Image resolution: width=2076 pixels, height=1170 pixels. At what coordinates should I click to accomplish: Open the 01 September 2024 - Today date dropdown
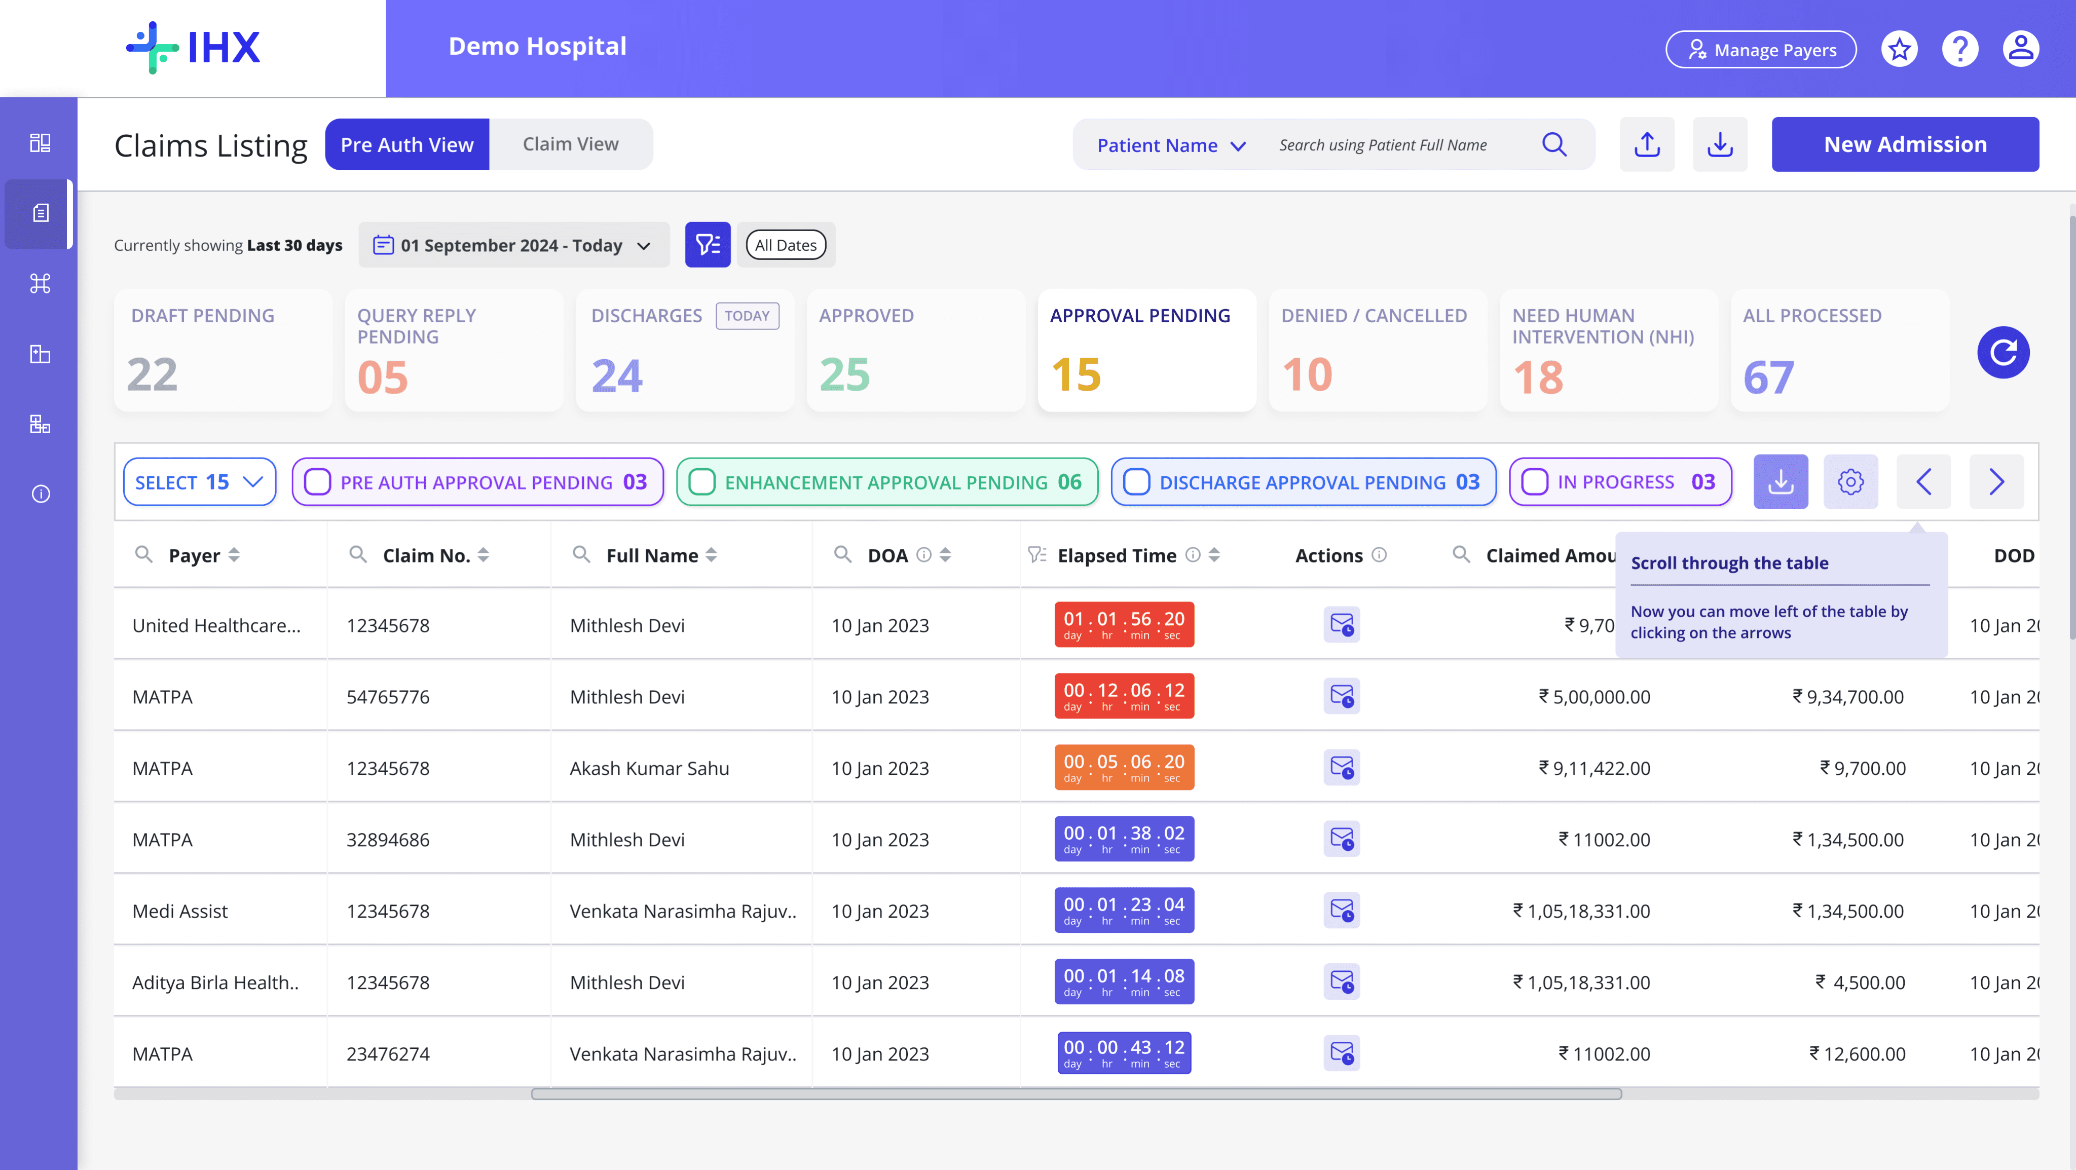514,245
